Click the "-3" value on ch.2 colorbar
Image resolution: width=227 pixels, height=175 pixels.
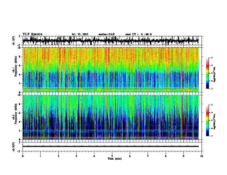coord(211,105)
